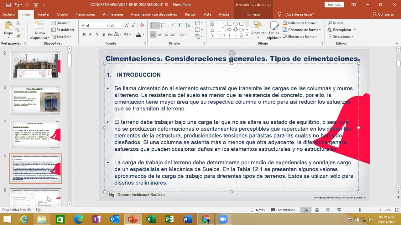Select the Format Painter brush icon
Image resolution: width=401 pixels, height=225 pixels.
pyautogui.click(x=18, y=37)
